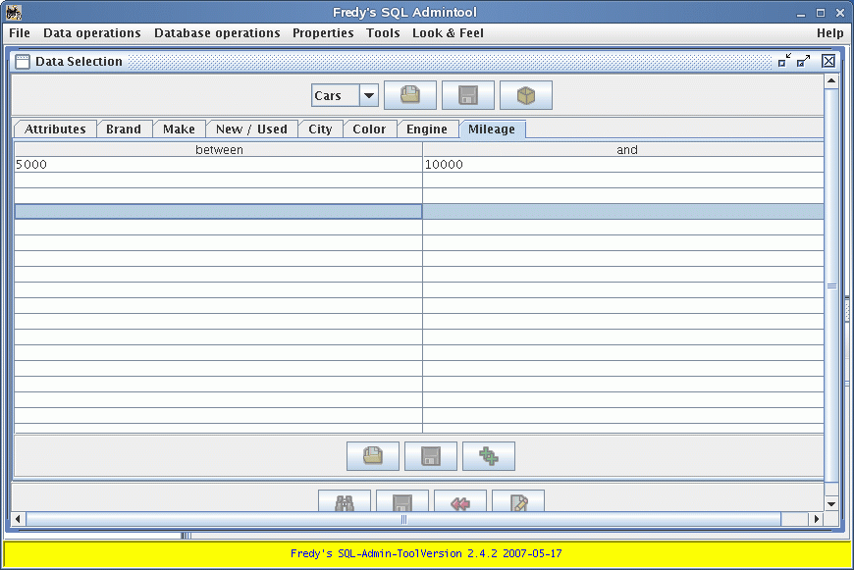Maximize the Data Selection internal frame
This screenshot has width=854, height=570.
(804, 61)
